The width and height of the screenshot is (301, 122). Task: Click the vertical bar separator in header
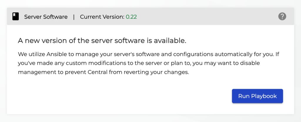(74, 17)
